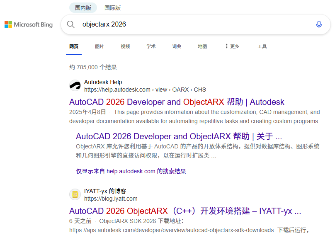
Task: Click the IYATT-yx blog favicon
Action: (75, 194)
